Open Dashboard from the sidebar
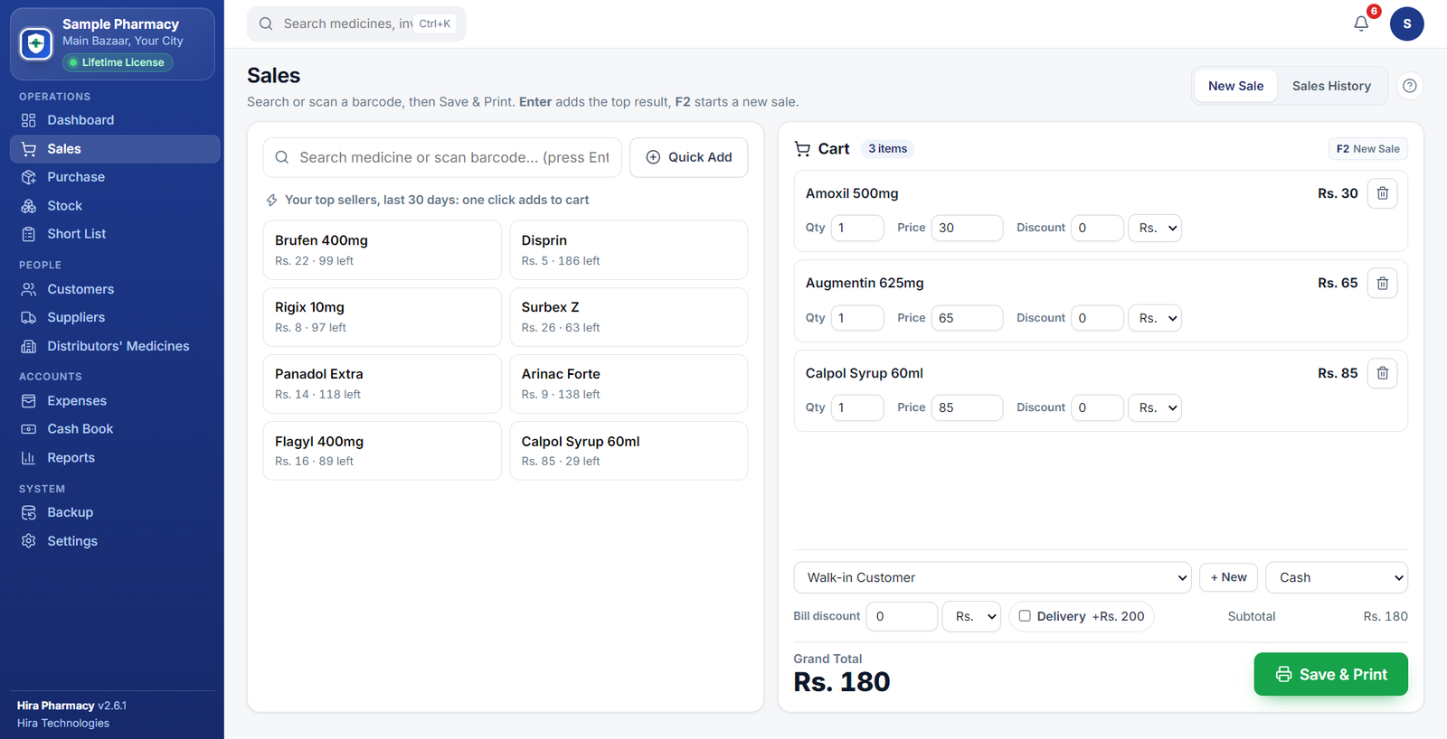The image size is (1447, 739). point(115,120)
